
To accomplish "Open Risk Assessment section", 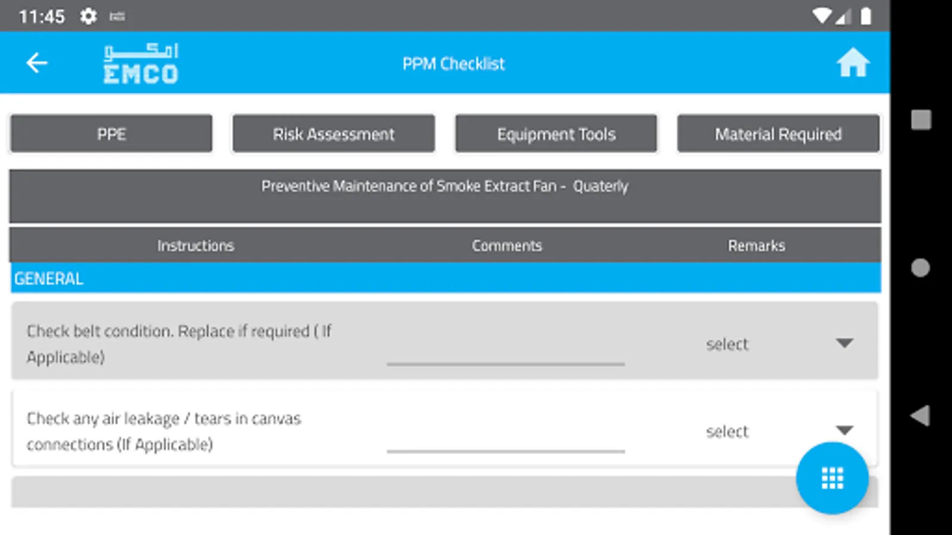I will click(x=334, y=134).
